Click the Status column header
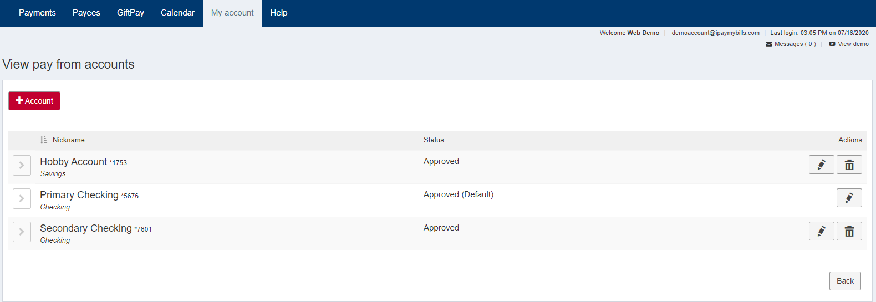876x302 pixels. pos(434,140)
